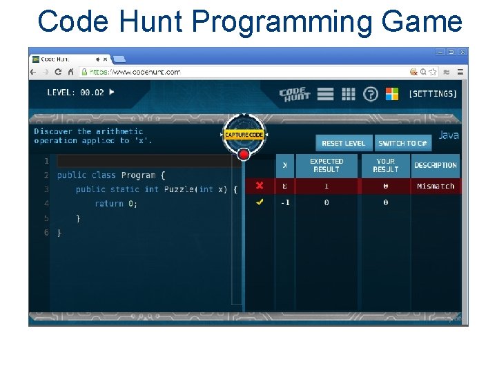Viewport: 497px width, 373px height.
Task: Click the Java language label
Action: (449, 135)
